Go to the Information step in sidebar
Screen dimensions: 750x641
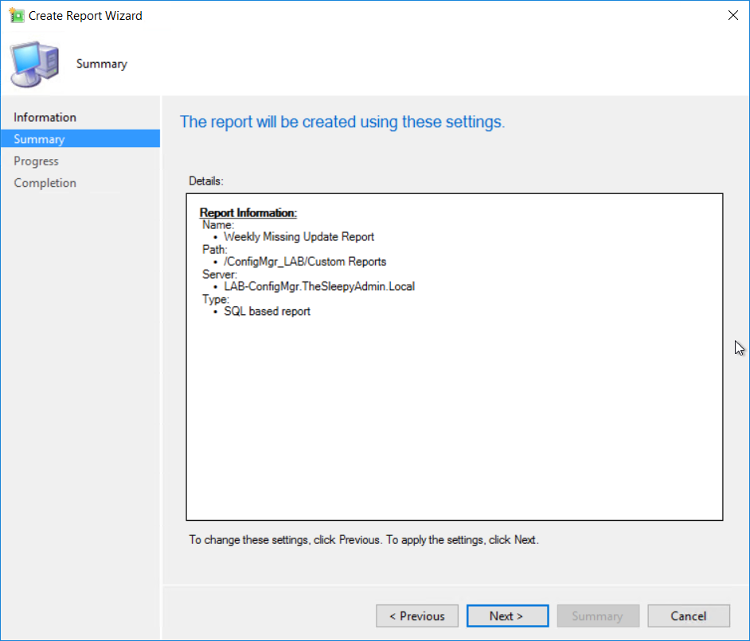(45, 117)
